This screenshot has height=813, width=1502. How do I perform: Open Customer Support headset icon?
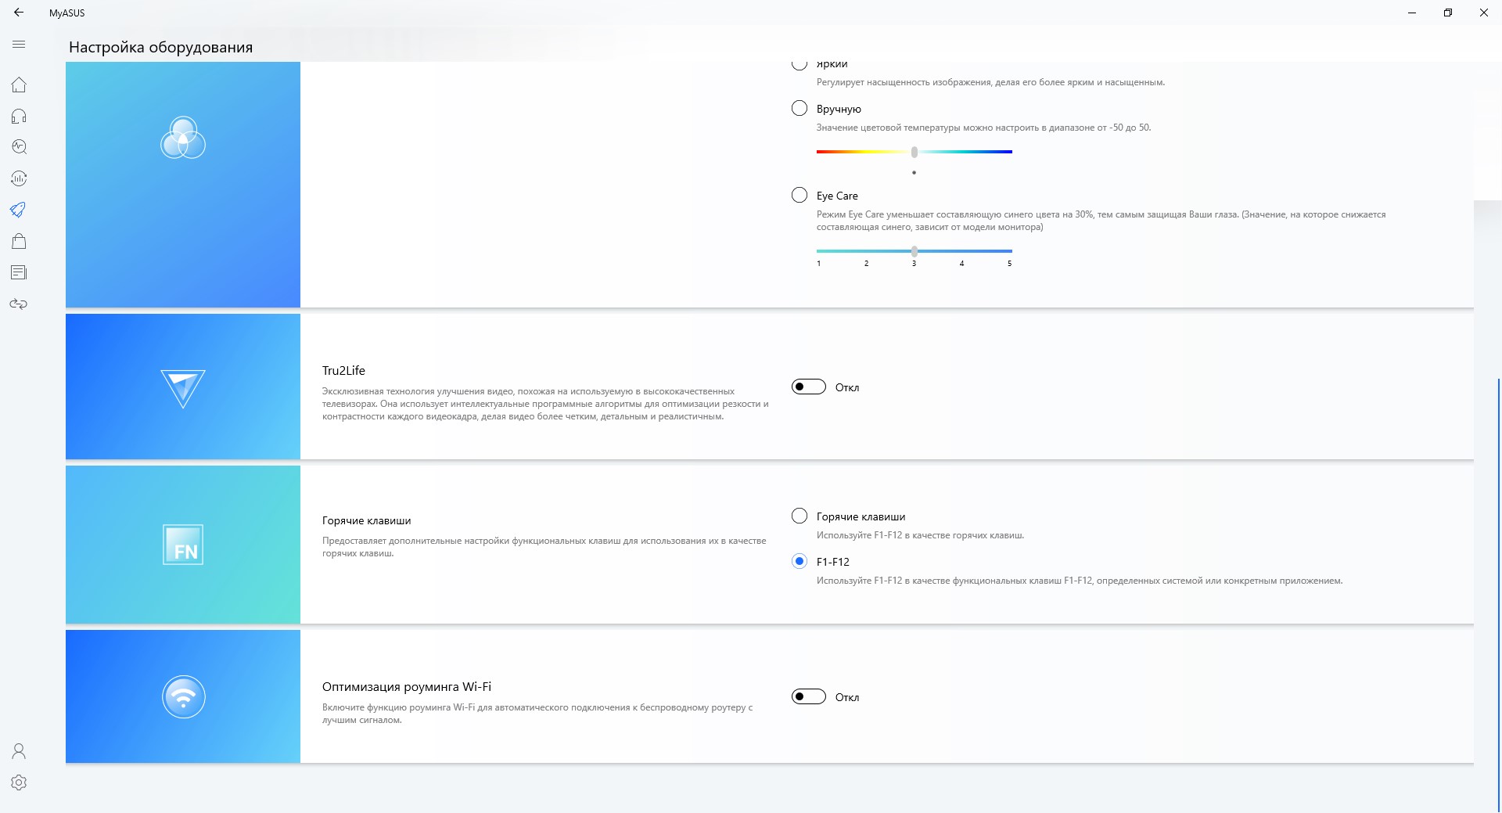(19, 116)
